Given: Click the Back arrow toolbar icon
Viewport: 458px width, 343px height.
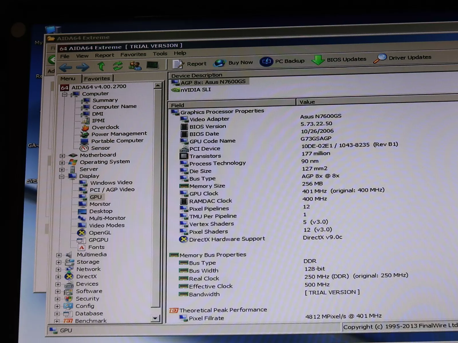Looking at the screenshot, I should (x=66, y=67).
